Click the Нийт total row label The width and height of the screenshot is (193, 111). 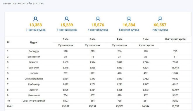click(10, 106)
